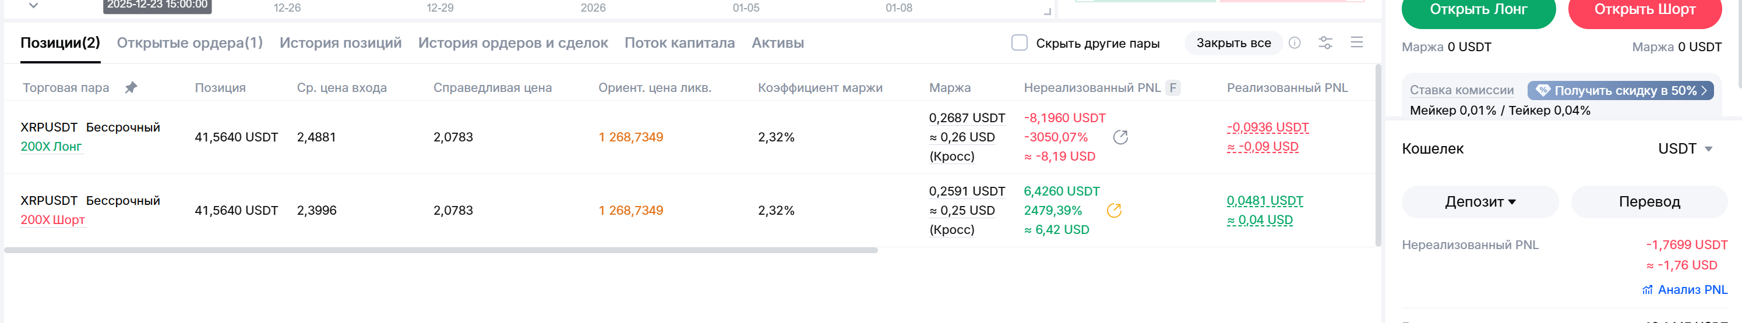The width and height of the screenshot is (1742, 323).
Task: Click the Анализ PNL link
Action: [1684, 290]
